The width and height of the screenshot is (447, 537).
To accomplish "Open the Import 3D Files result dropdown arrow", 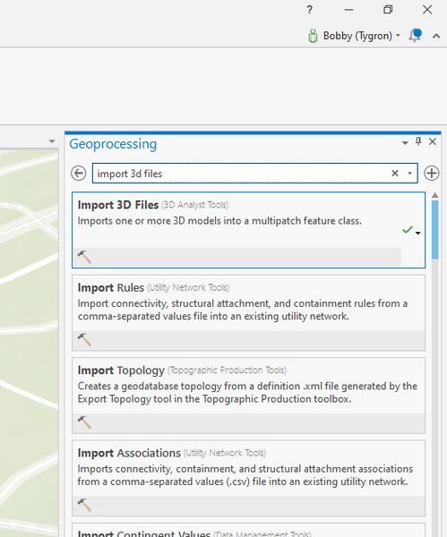I will pos(417,233).
